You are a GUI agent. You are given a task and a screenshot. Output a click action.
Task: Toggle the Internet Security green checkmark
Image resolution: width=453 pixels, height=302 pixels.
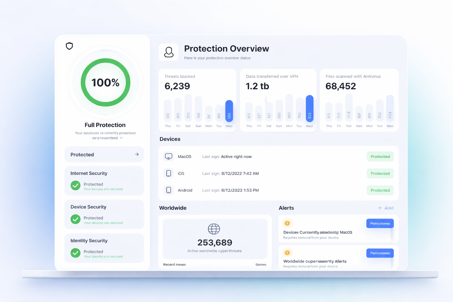coord(75,186)
